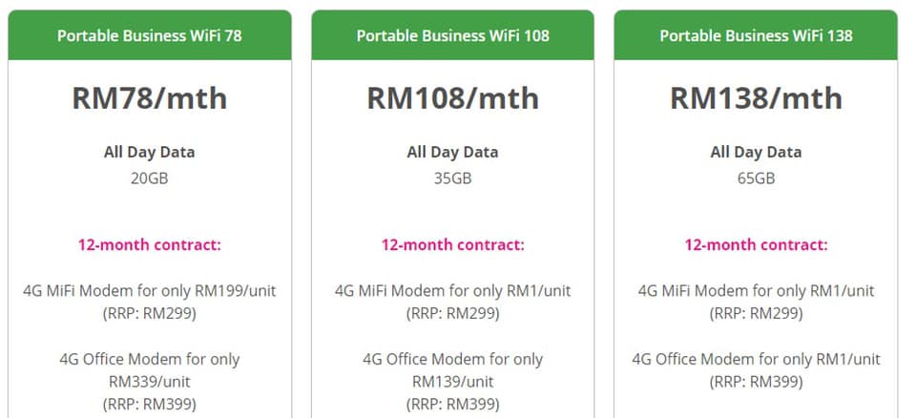Click 20GB All Day Data text

coord(150,178)
